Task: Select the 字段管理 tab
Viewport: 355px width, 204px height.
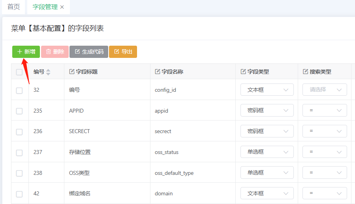Action: [x=45, y=7]
